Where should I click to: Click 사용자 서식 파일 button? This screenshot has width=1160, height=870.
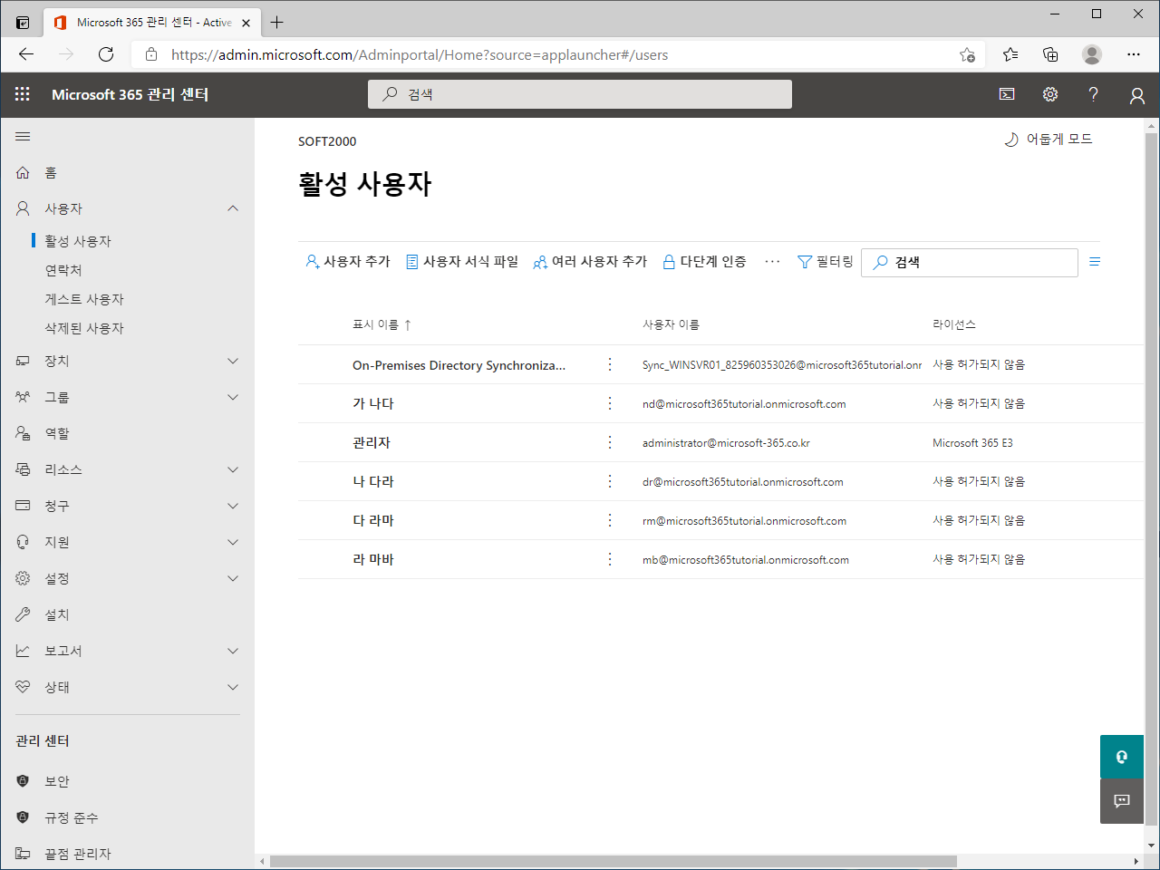(462, 262)
